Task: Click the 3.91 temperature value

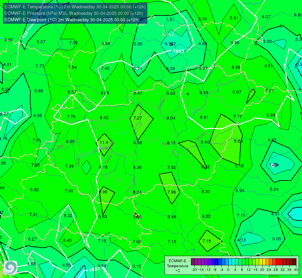Action: pos(234,18)
